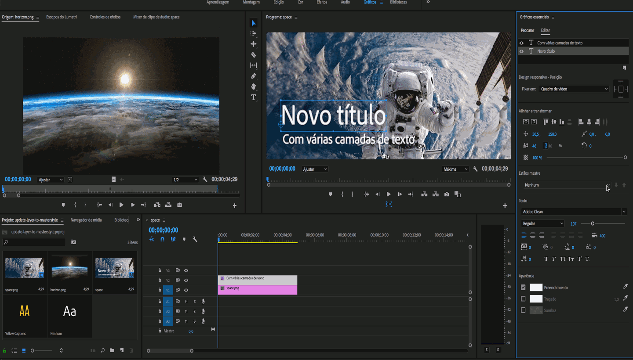Open the Navegador de mídia tab

[x=86, y=220]
